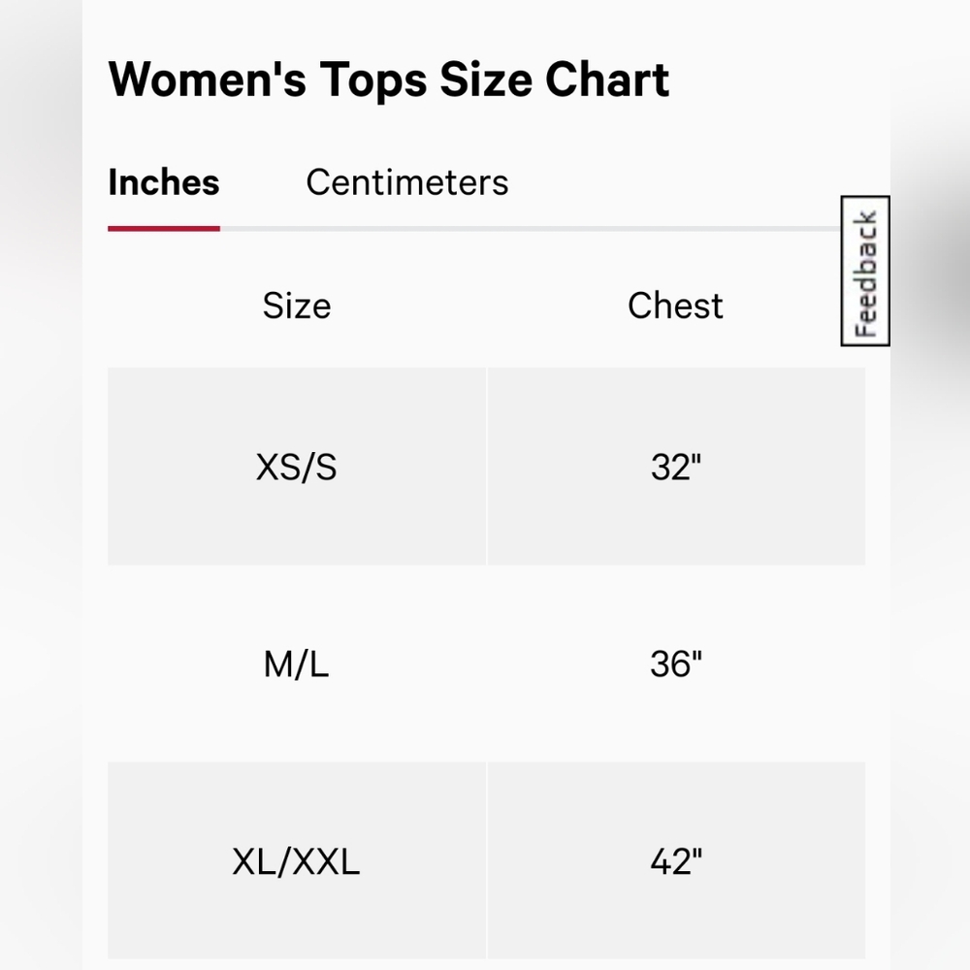Click the blurred background left of chart
The image size is (970, 970).
tap(41, 485)
